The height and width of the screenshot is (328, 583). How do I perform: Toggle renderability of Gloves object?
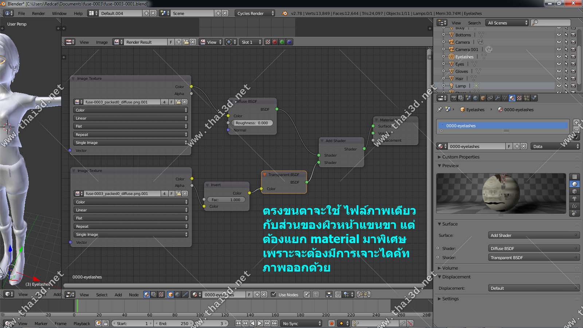pos(574,71)
